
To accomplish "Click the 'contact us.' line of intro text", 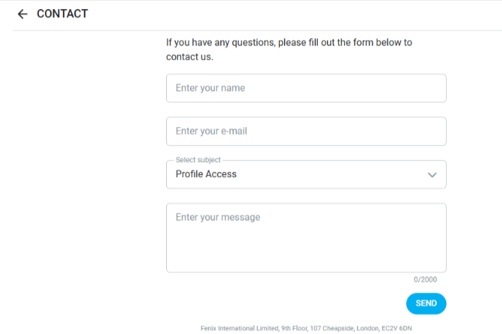I will tap(189, 57).
